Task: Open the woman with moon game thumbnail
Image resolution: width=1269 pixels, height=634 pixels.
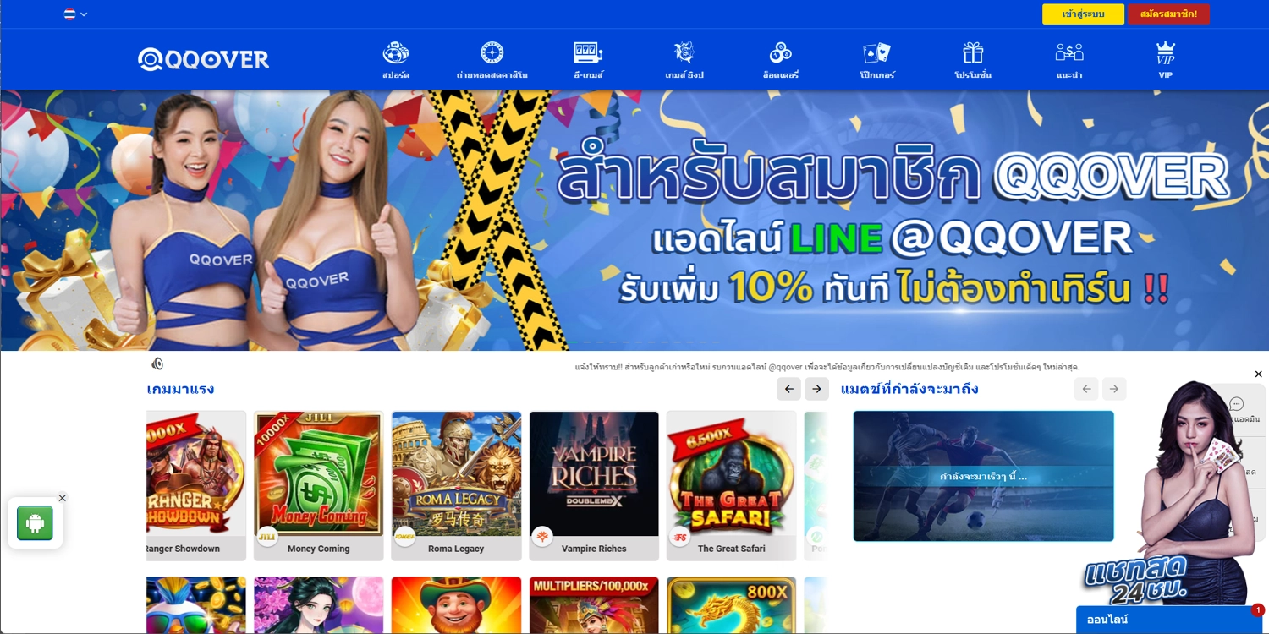Action: pyautogui.click(x=319, y=605)
